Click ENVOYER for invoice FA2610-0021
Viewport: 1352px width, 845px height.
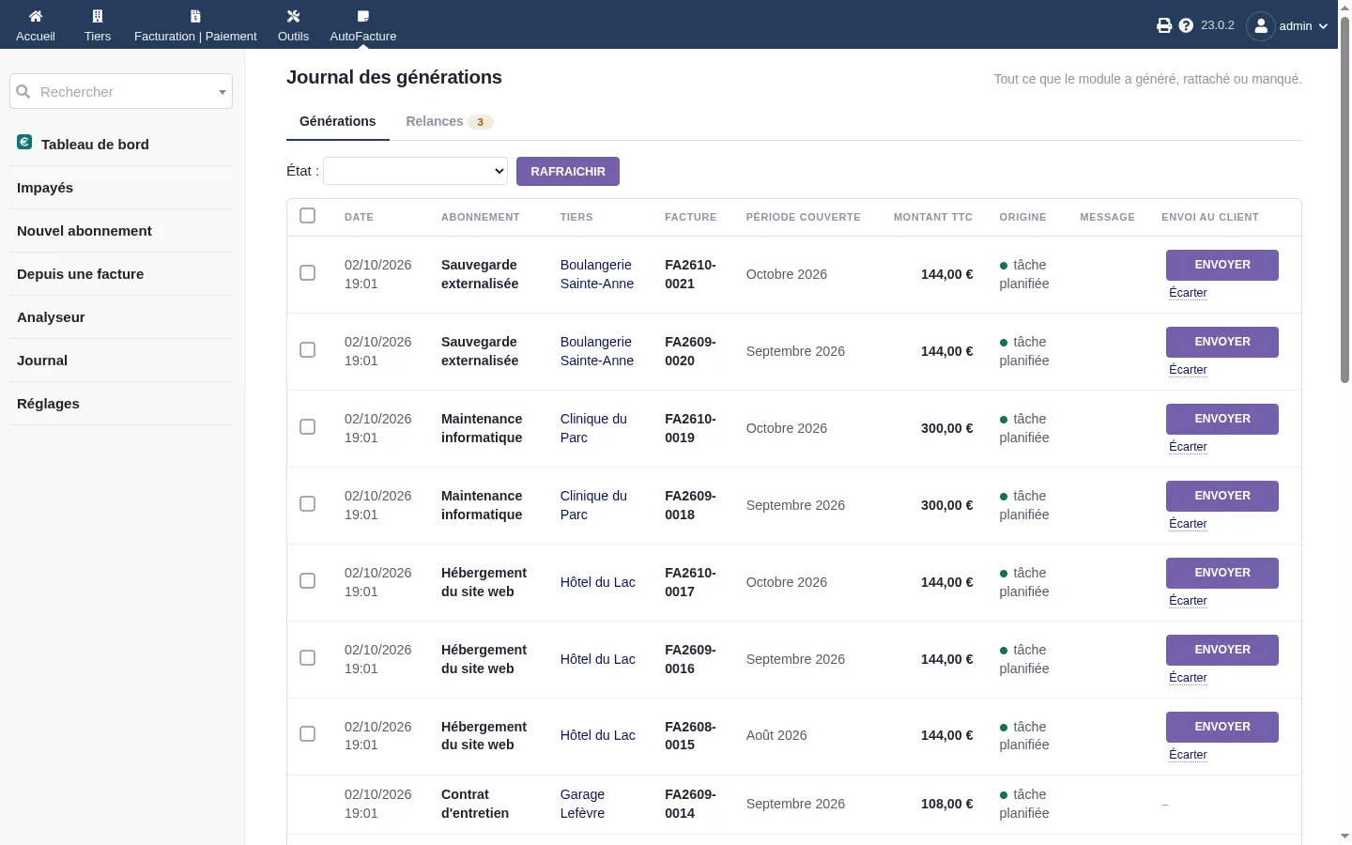point(1222,265)
